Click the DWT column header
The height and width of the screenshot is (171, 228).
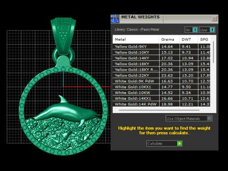tap(189, 39)
